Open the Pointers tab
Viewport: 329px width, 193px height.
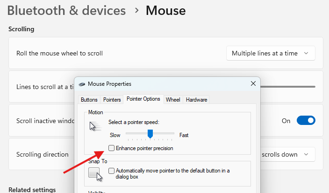point(112,100)
